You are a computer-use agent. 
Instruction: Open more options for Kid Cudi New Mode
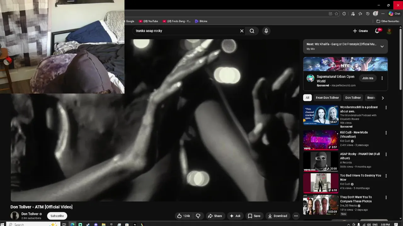(386, 133)
